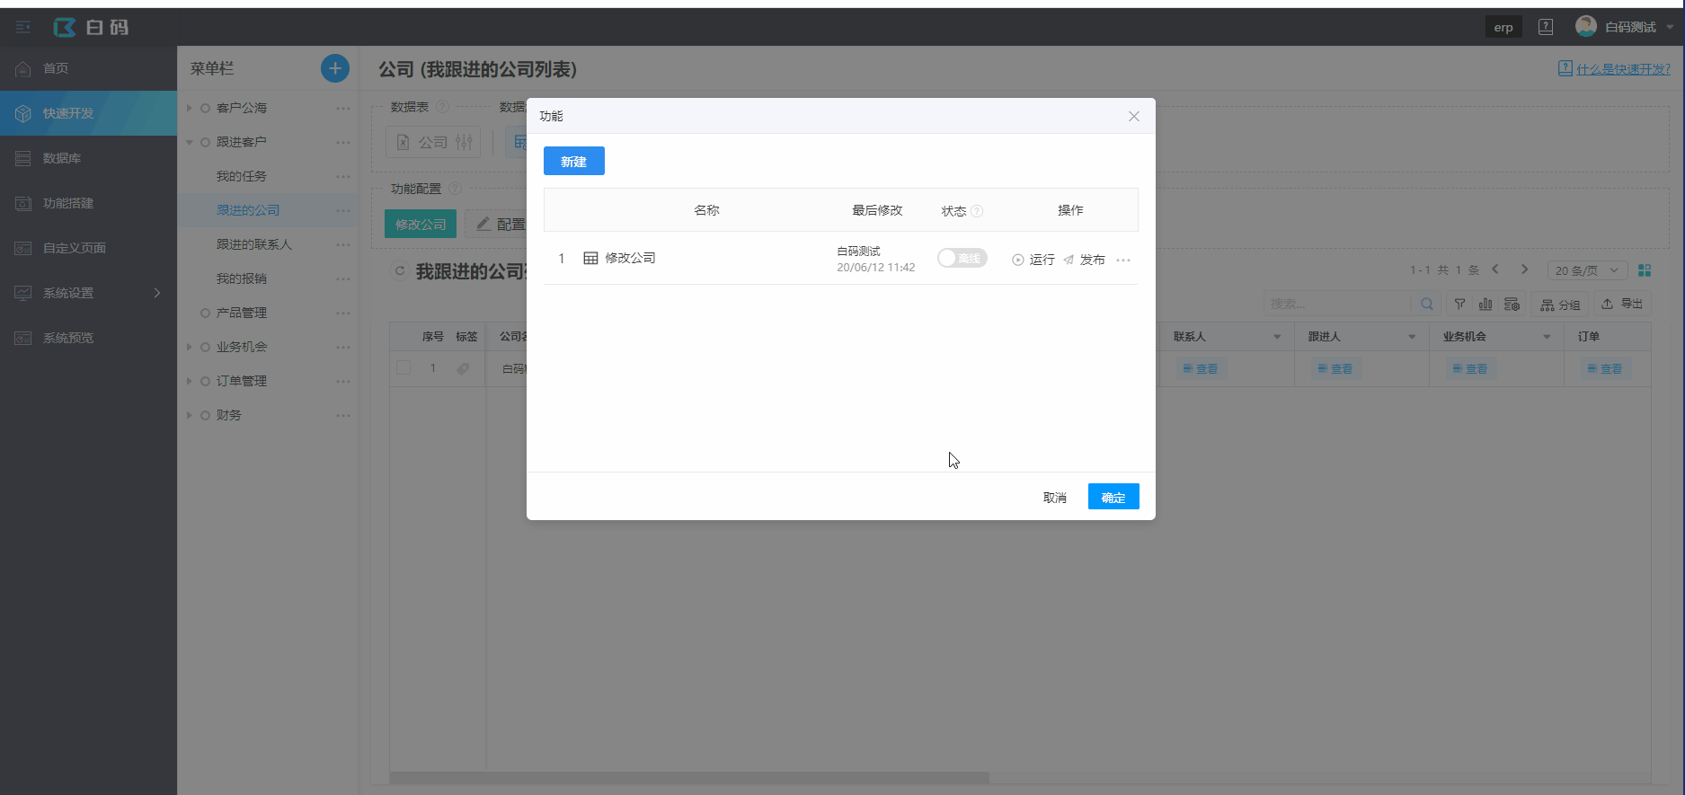Select 我的报销 in menu tree
This screenshot has height=795, width=1685.
point(241,278)
